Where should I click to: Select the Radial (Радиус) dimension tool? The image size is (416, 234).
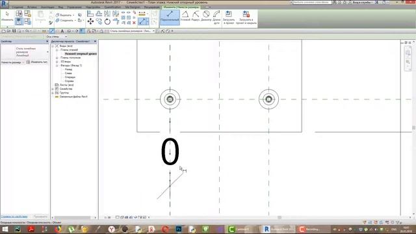(x=196, y=16)
